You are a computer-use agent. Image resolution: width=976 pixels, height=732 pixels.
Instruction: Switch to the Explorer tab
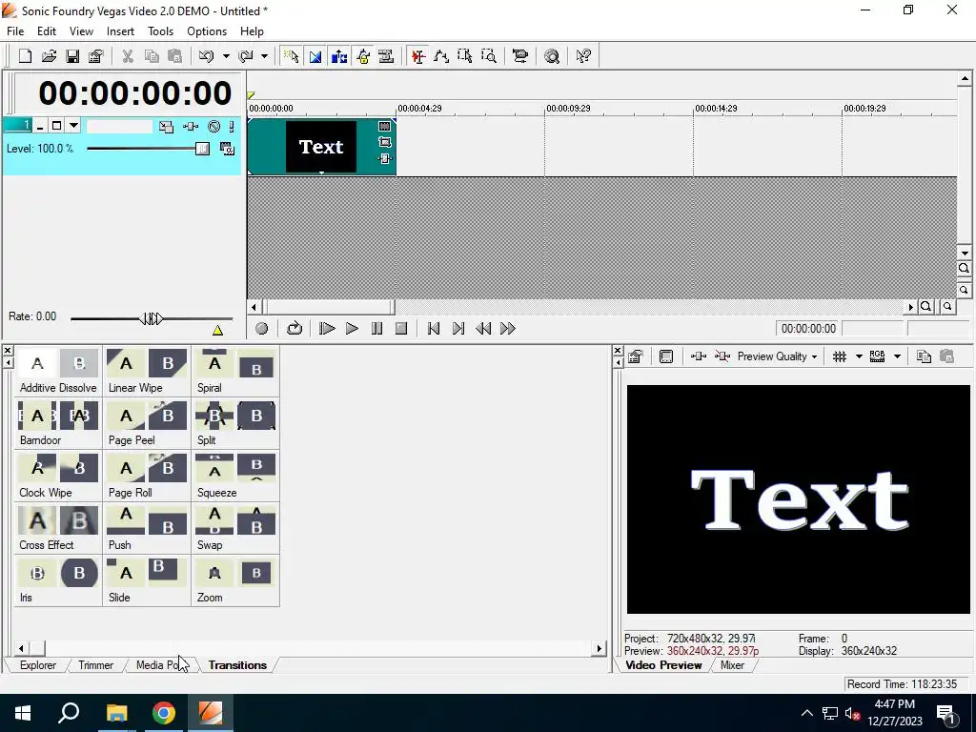(38, 665)
